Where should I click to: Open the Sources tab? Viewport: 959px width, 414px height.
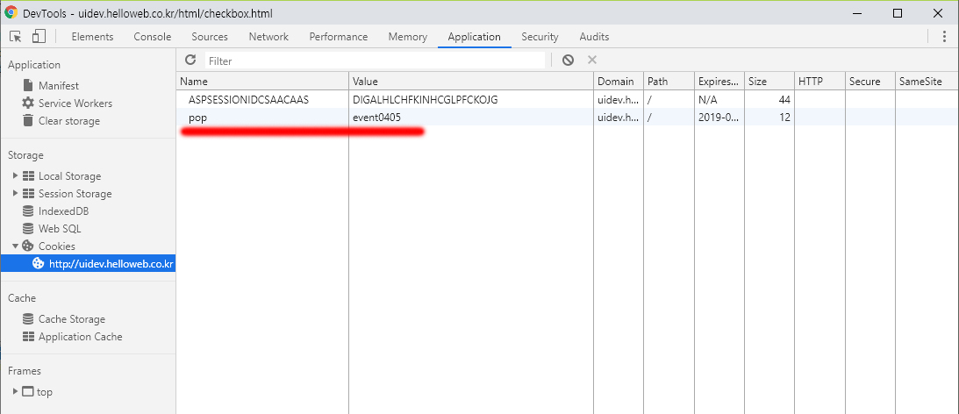(209, 37)
